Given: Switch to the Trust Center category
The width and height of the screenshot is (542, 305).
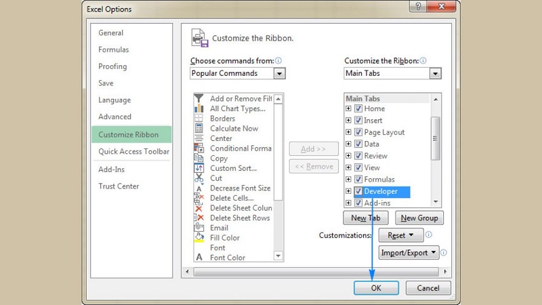Looking at the screenshot, I should click(x=119, y=186).
